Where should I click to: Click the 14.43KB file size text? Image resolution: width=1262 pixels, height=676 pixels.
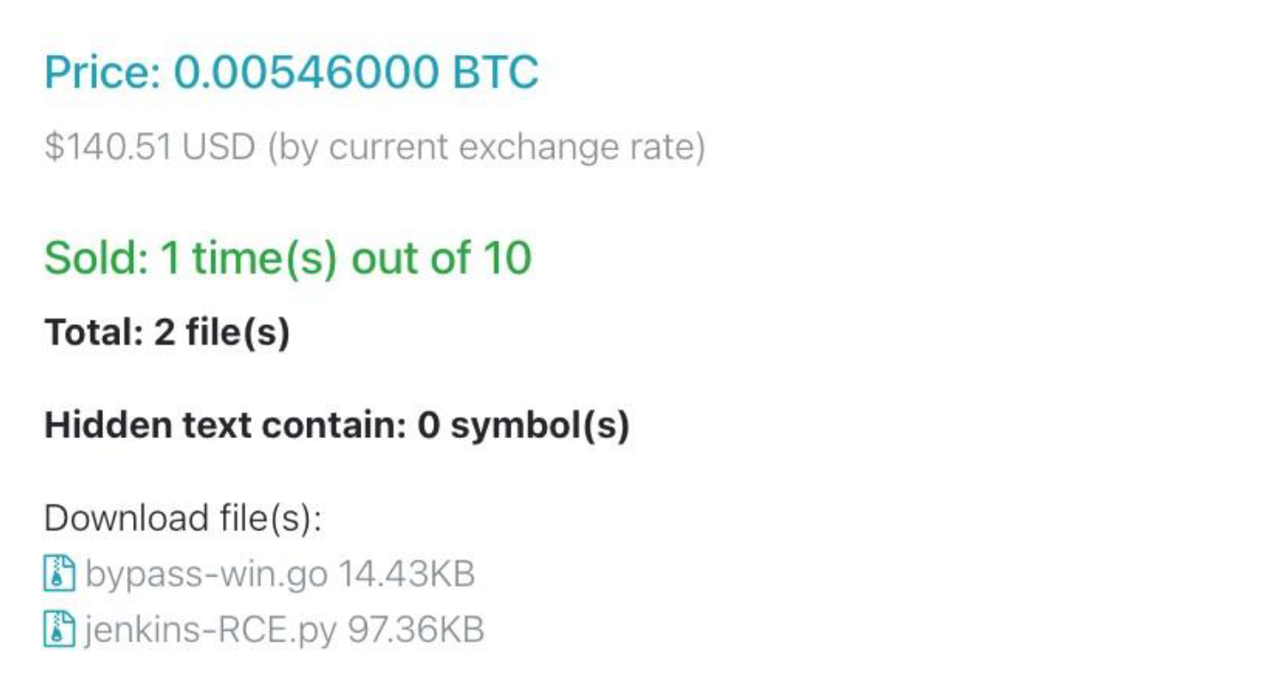click(406, 574)
